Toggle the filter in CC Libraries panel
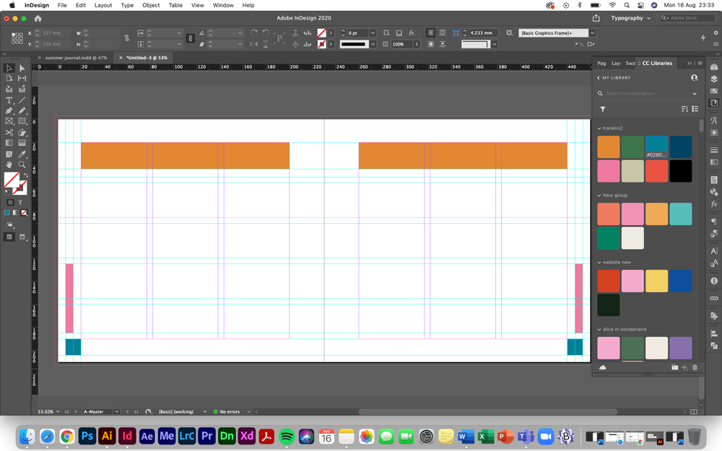Screen dimensions: 722x451 click(602, 108)
